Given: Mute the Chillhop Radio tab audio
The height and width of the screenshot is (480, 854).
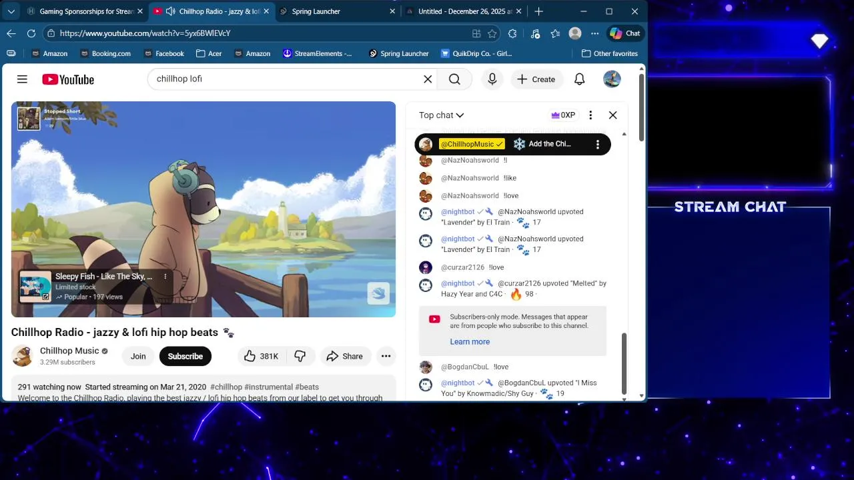Looking at the screenshot, I should 170,11.
